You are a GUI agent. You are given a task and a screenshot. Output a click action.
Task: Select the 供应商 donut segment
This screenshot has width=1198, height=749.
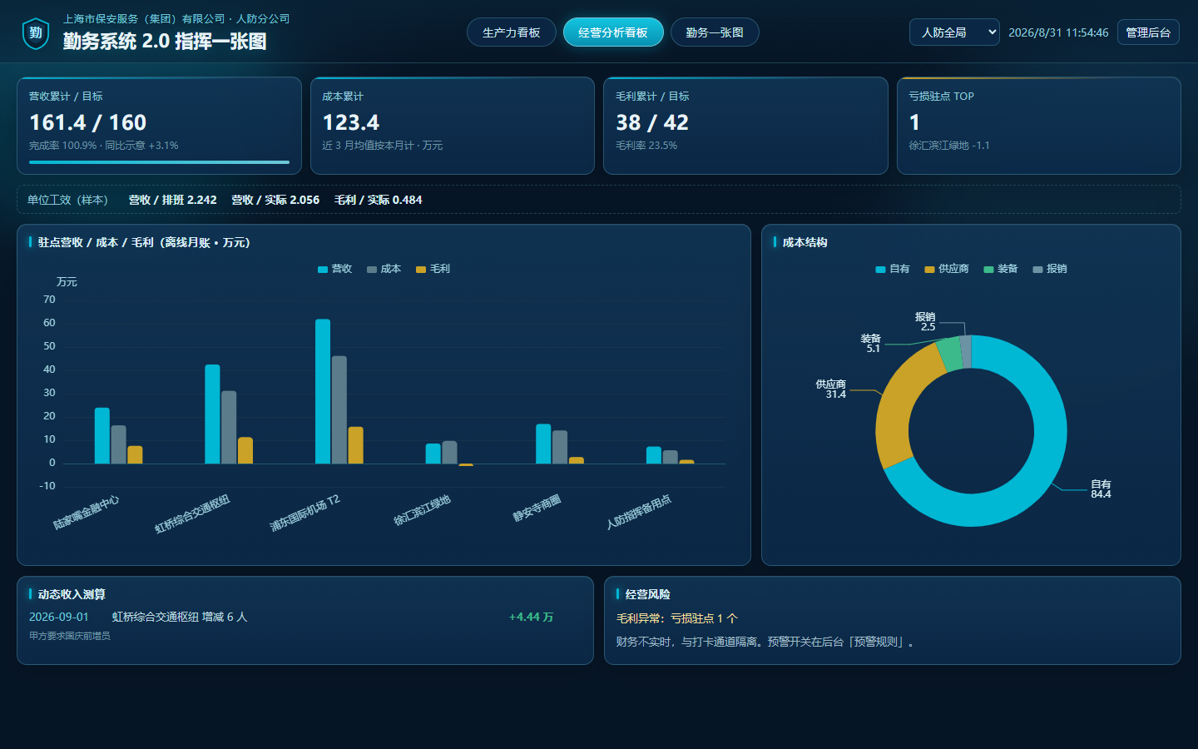(x=898, y=404)
